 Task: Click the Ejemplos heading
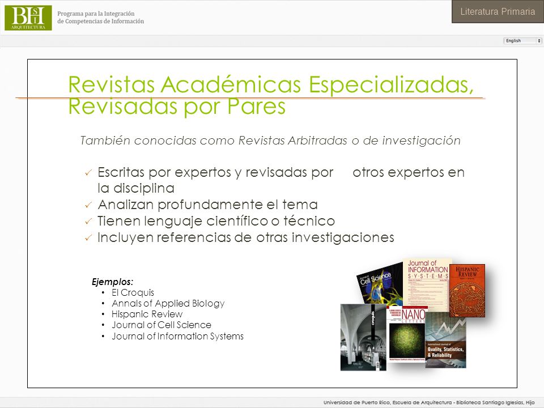[112, 282]
